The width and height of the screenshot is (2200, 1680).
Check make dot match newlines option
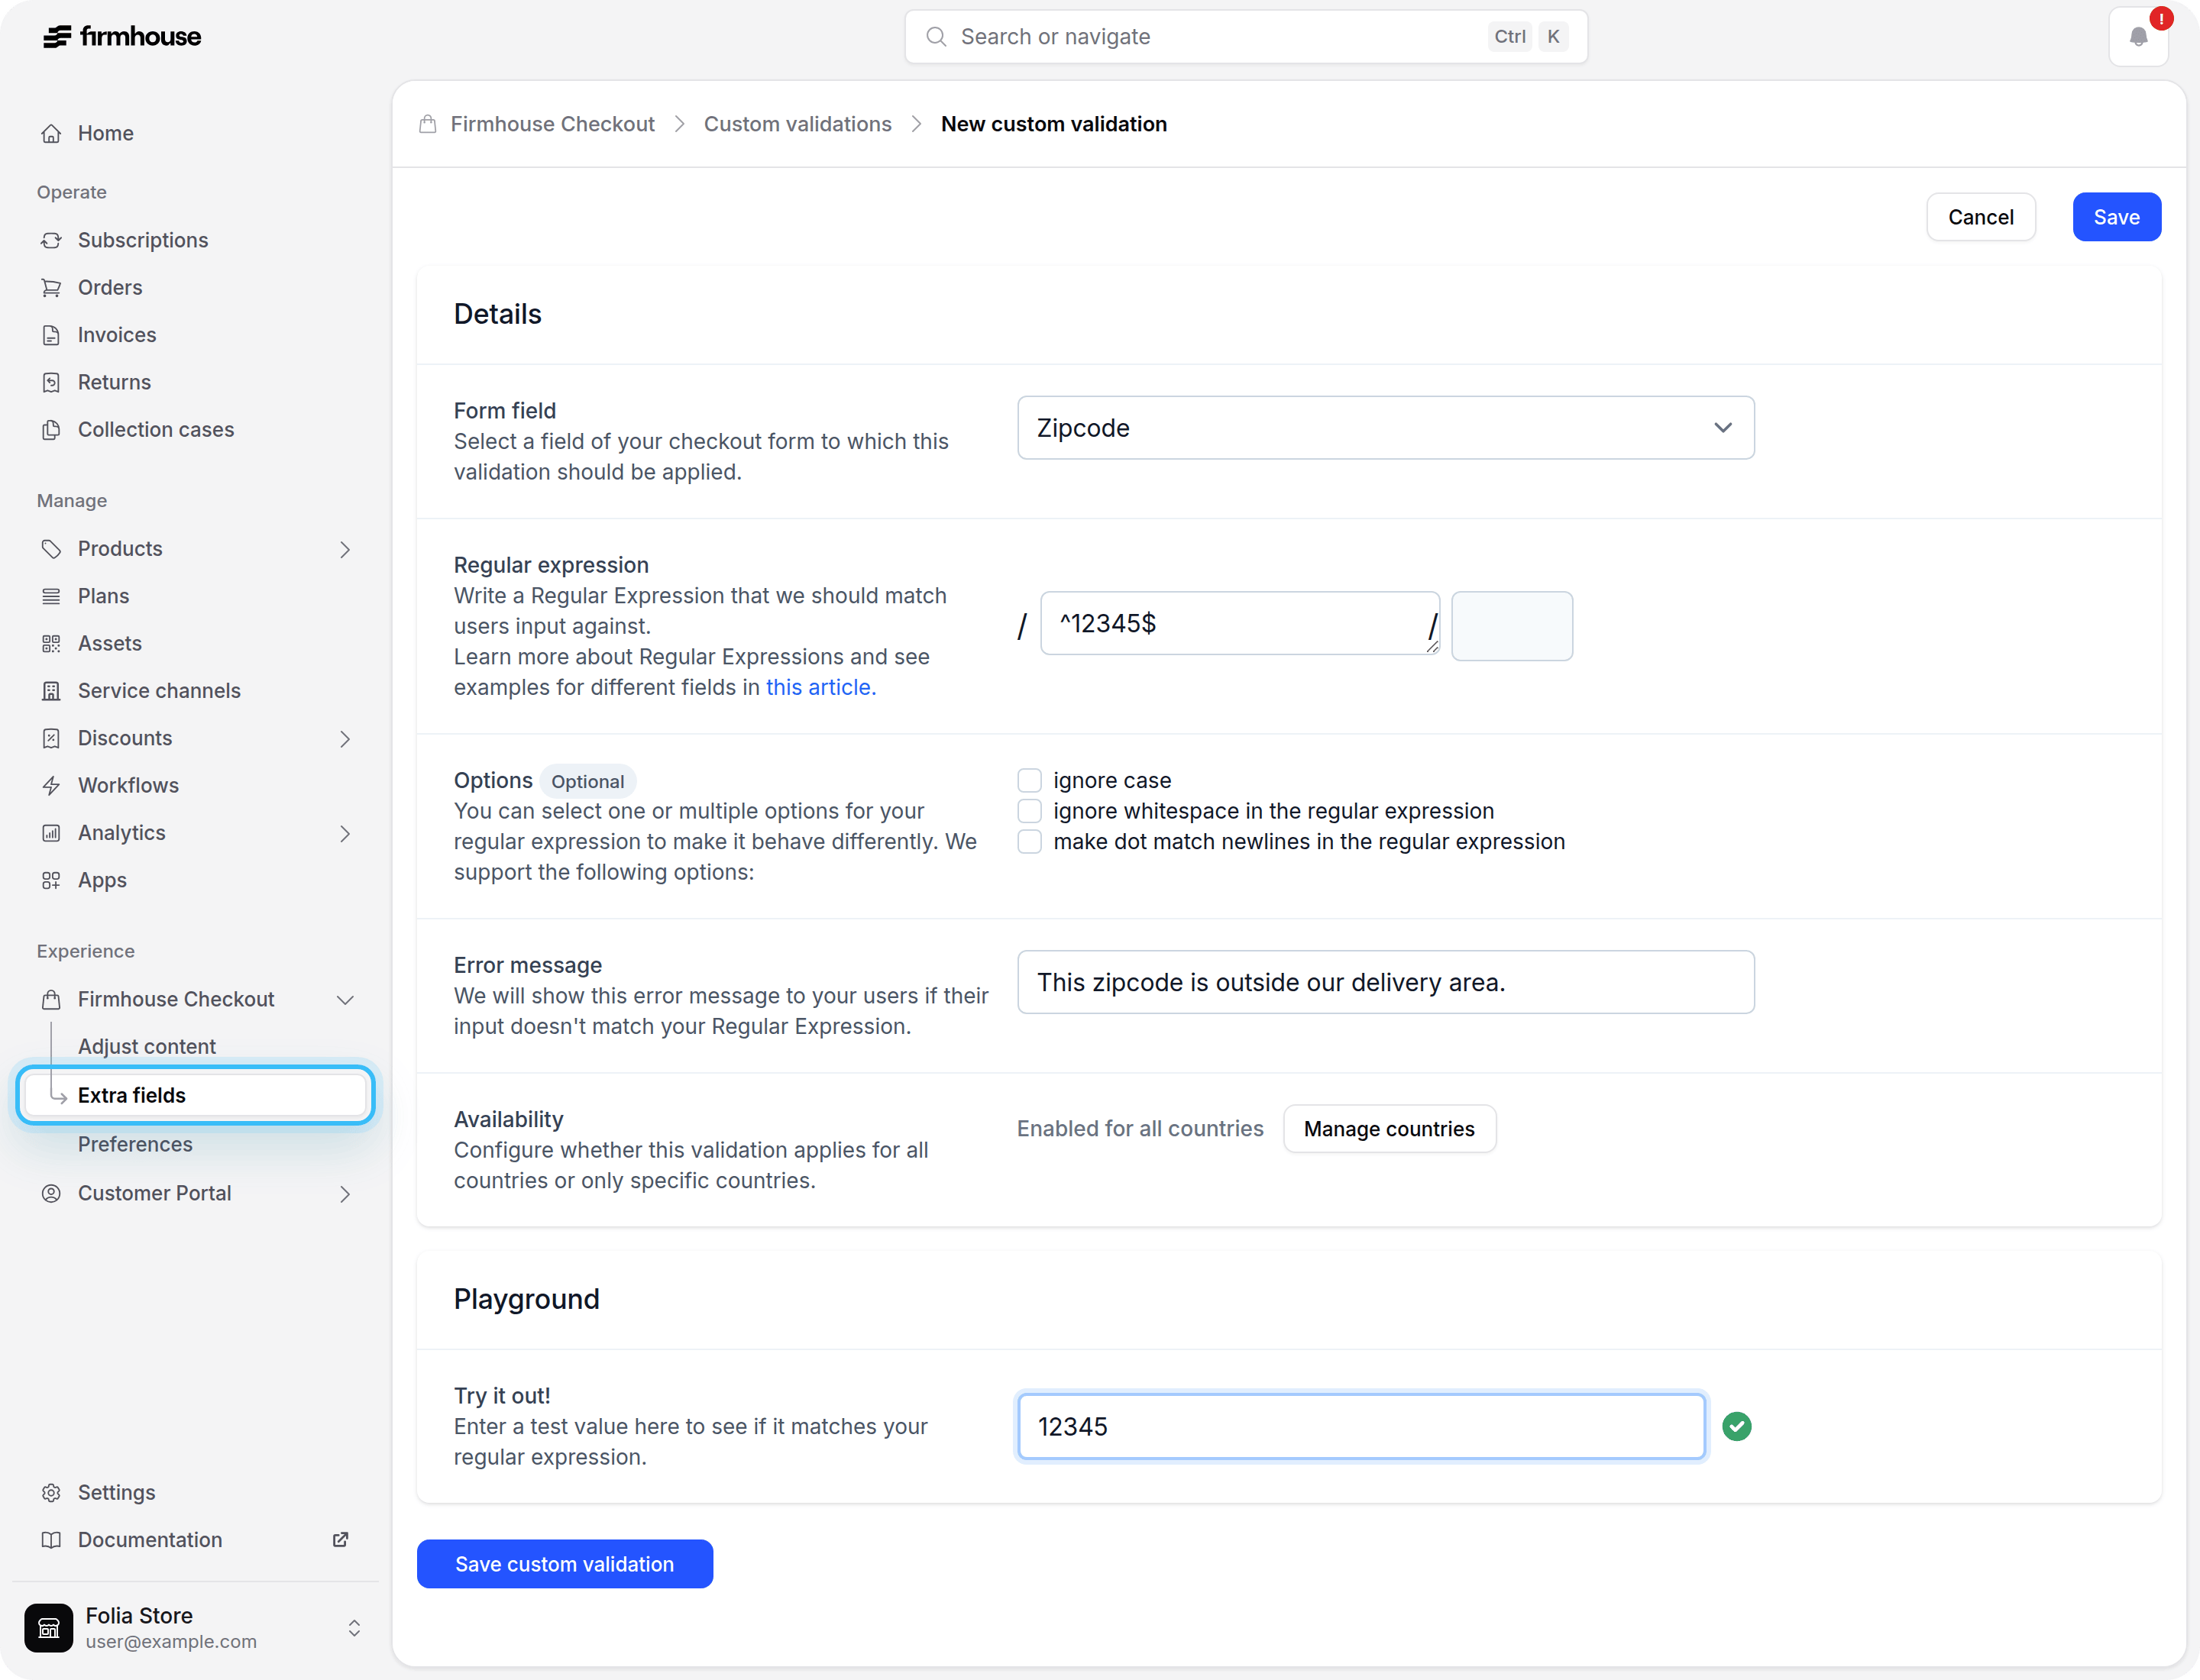(1030, 842)
